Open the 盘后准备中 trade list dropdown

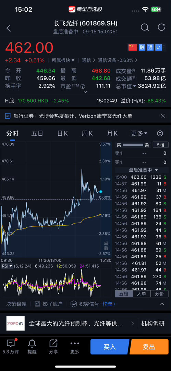tap(143, 170)
